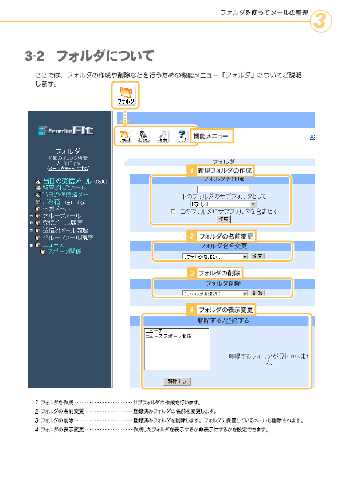Click the icon beside 監査されたメール
The width and height of the screenshot is (341, 483).
(38, 188)
